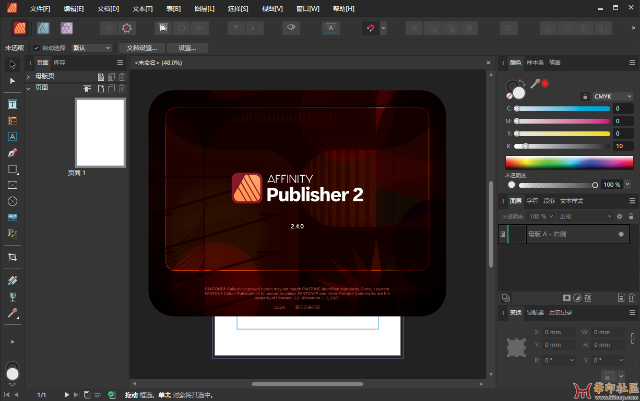Switch to the 字符 tab
The height and width of the screenshot is (401, 640).
pyautogui.click(x=532, y=201)
